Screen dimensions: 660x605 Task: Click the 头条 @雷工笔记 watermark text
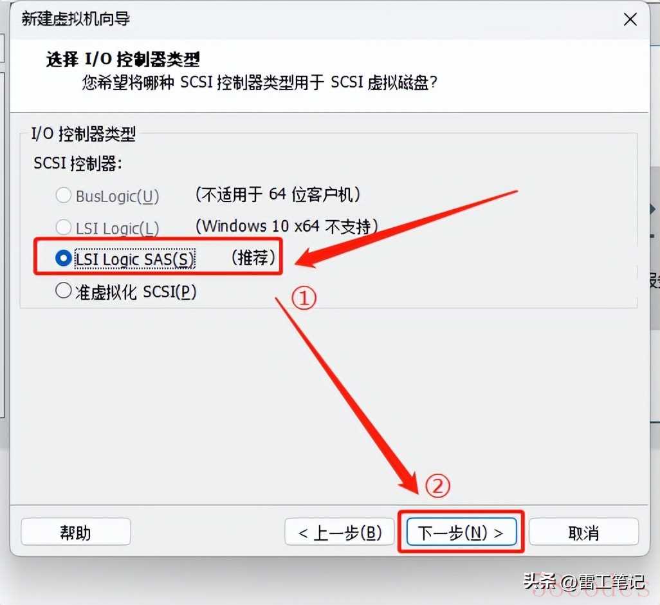[584, 582]
